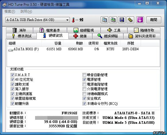Toggle the 電源管理 checkbox

point(84,80)
